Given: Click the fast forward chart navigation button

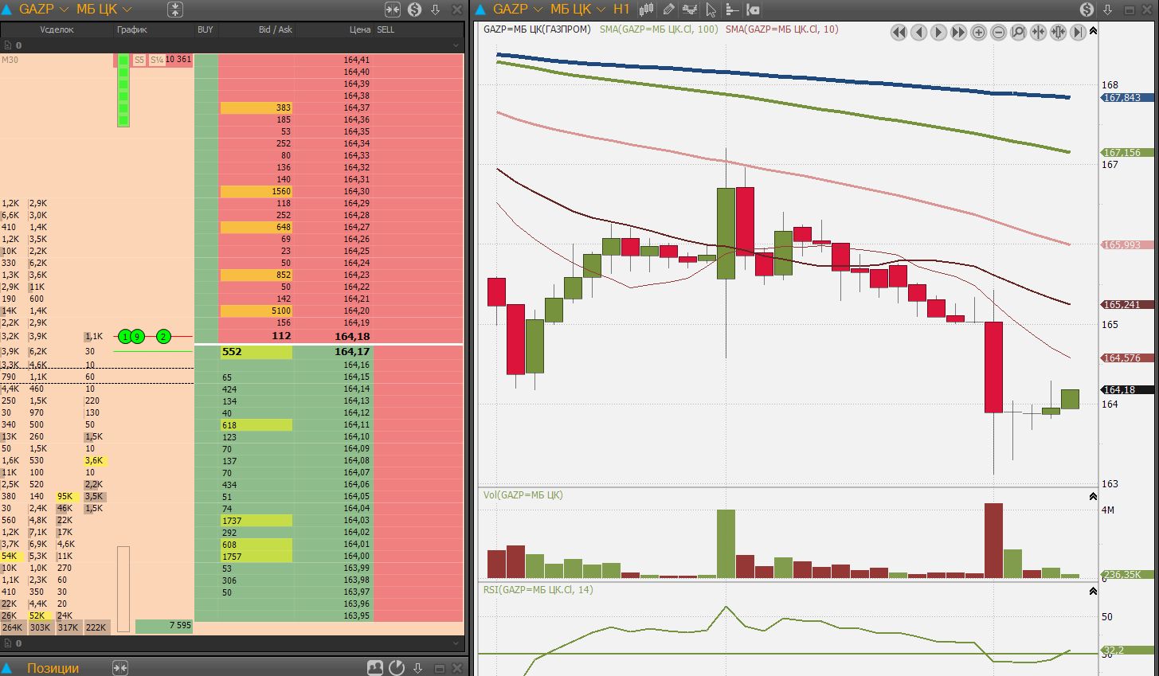Looking at the screenshot, I should point(959,32).
